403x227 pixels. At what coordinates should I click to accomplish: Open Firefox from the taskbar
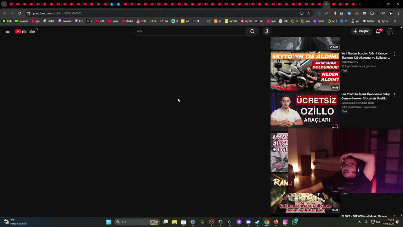pos(276,222)
